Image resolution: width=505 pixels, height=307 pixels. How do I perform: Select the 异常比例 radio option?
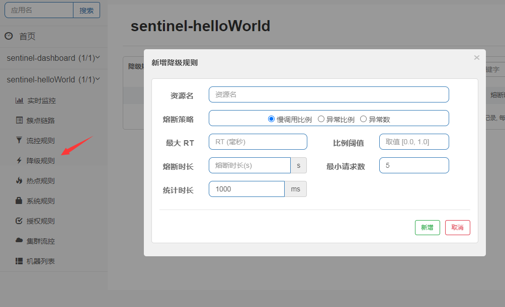click(321, 119)
